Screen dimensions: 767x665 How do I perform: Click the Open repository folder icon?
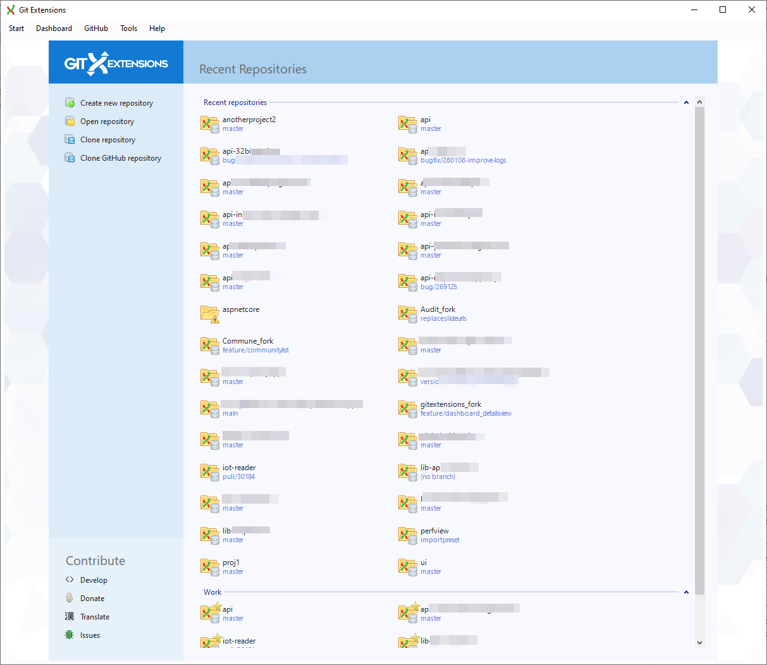tap(70, 121)
